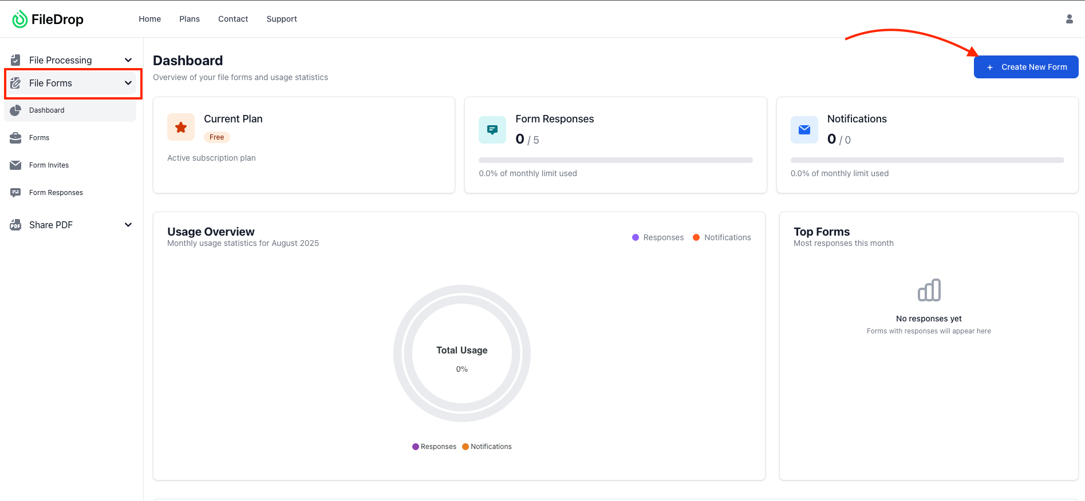Click the bar chart icon in Top Forms
1085x501 pixels.
click(x=929, y=290)
